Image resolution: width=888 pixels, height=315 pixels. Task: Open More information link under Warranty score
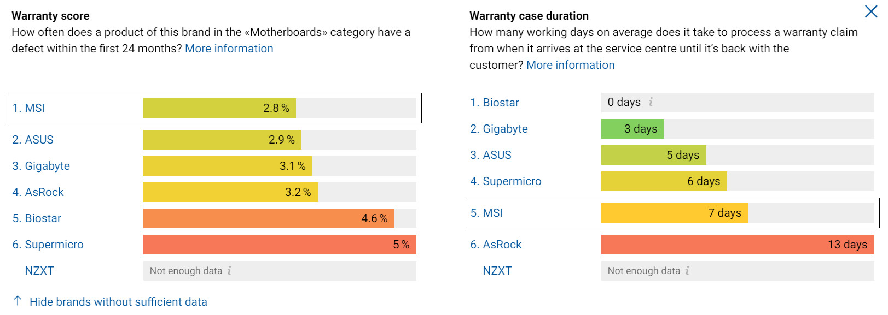pos(229,49)
